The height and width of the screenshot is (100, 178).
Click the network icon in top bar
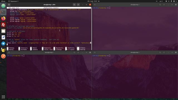166,1
